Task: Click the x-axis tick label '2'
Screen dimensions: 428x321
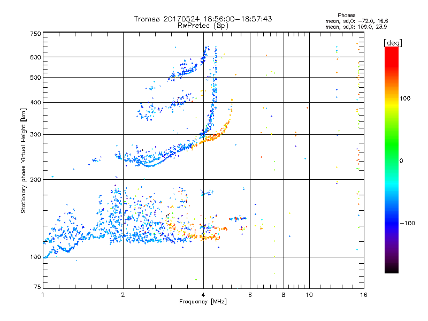Action: pos(123,295)
